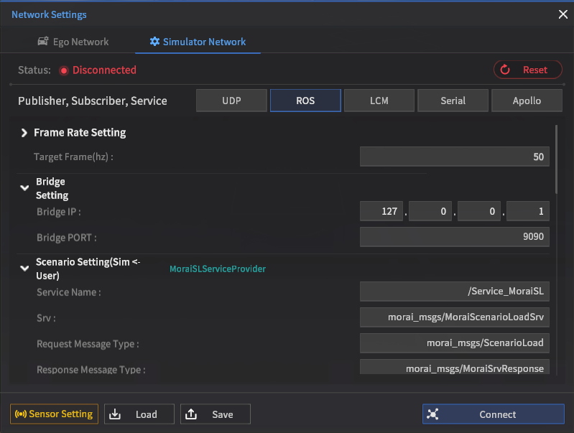The width and height of the screenshot is (574, 433).
Task: Collapse the Scenario Setting section
Action: (x=24, y=269)
